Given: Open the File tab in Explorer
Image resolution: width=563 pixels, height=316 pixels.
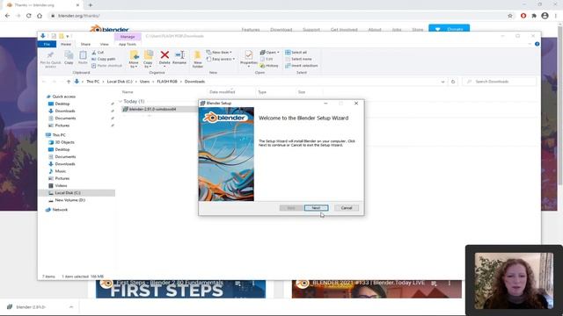Looking at the screenshot, I should pyautogui.click(x=47, y=44).
